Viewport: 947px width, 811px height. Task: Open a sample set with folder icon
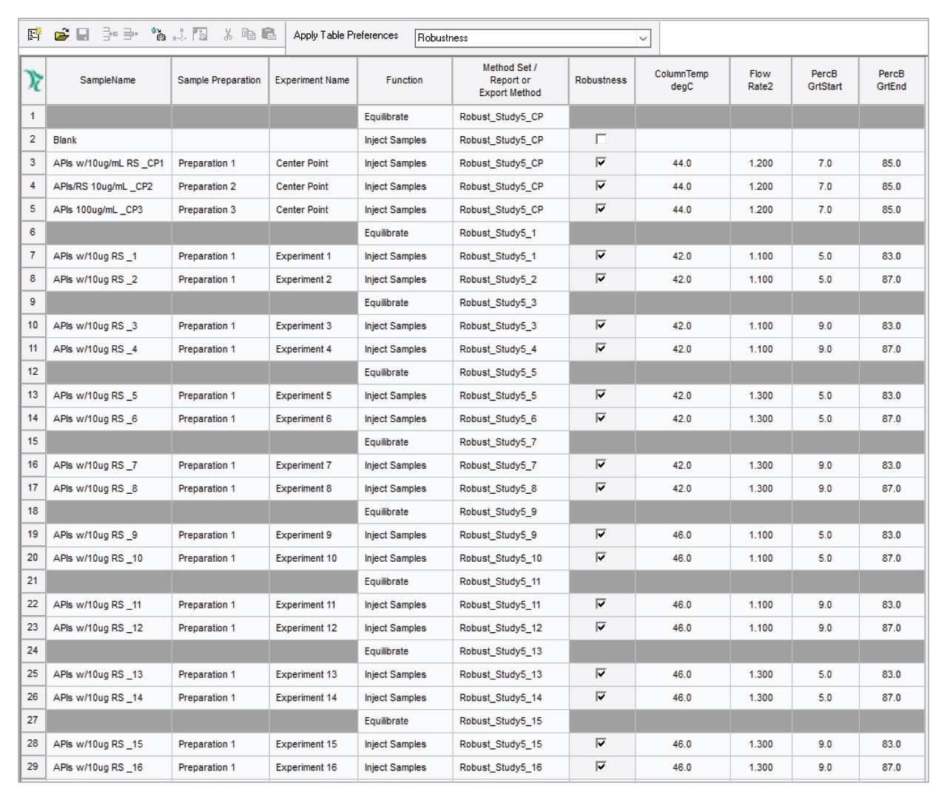coord(62,35)
